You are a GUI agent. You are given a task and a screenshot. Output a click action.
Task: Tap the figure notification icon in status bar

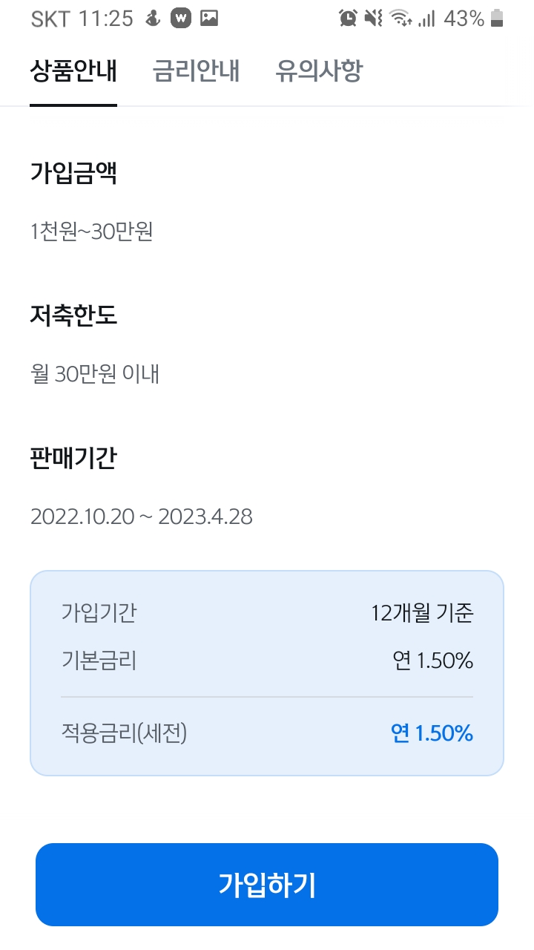coord(154,19)
